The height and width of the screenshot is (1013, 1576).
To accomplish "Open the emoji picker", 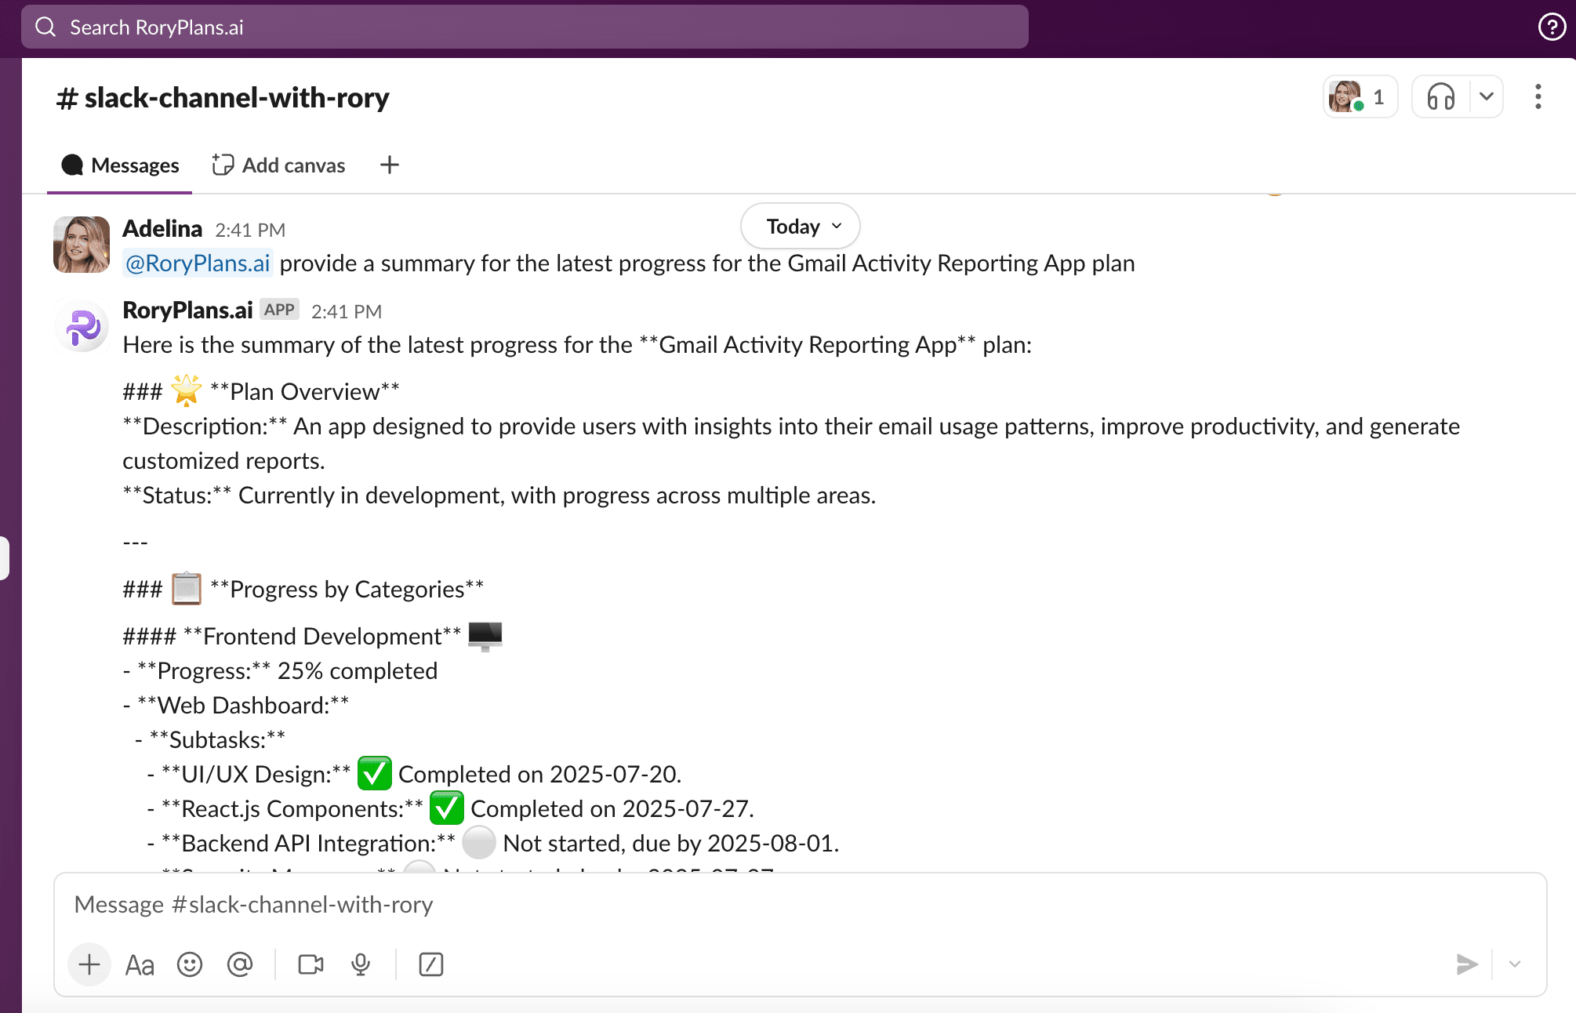I will tap(190, 964).
